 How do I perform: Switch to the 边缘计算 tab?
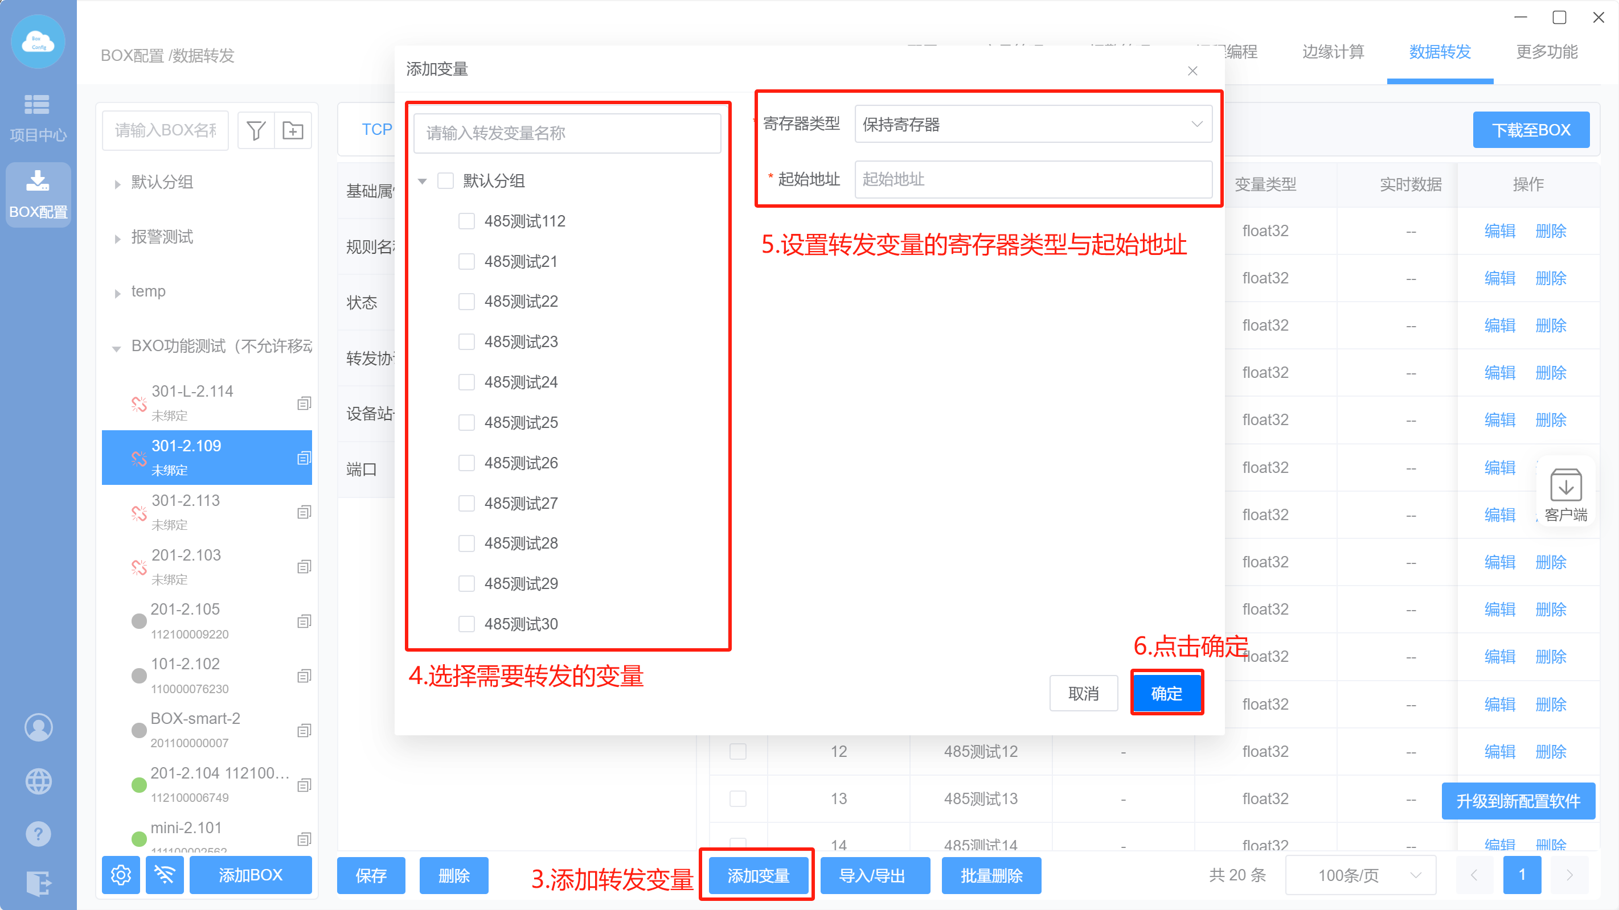tap(1333, 52)
